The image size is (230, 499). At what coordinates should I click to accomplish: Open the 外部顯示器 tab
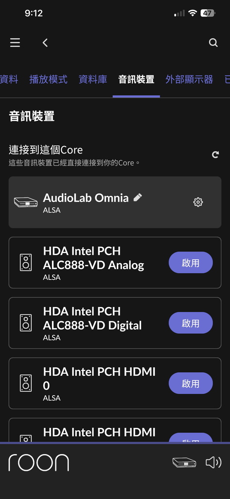pos(189,79)
